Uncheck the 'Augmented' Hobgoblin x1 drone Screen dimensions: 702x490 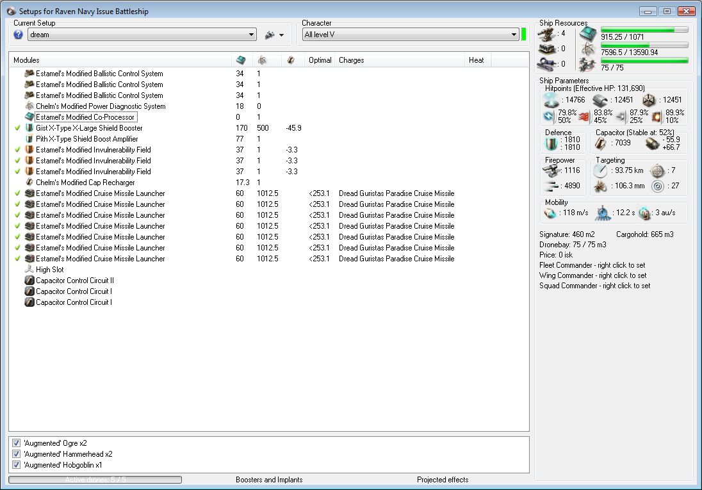[16, 464]
